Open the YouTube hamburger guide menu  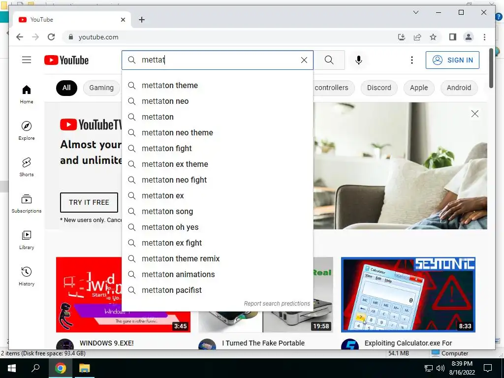pyautogui.click(x=27, y=60)
